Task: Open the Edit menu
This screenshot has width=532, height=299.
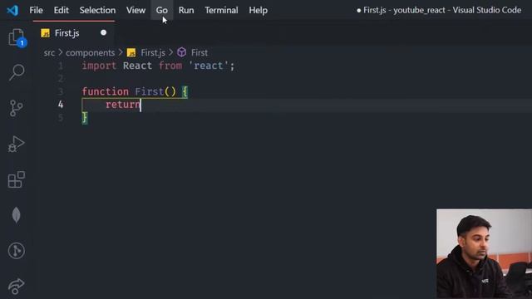Action: click(x=61, y=10)
